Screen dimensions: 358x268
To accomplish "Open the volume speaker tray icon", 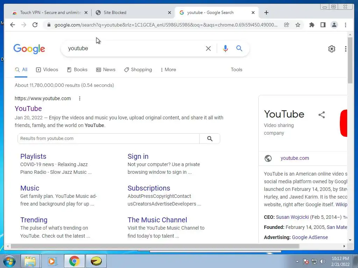I will pyautogui.click(x=322, y=261).
